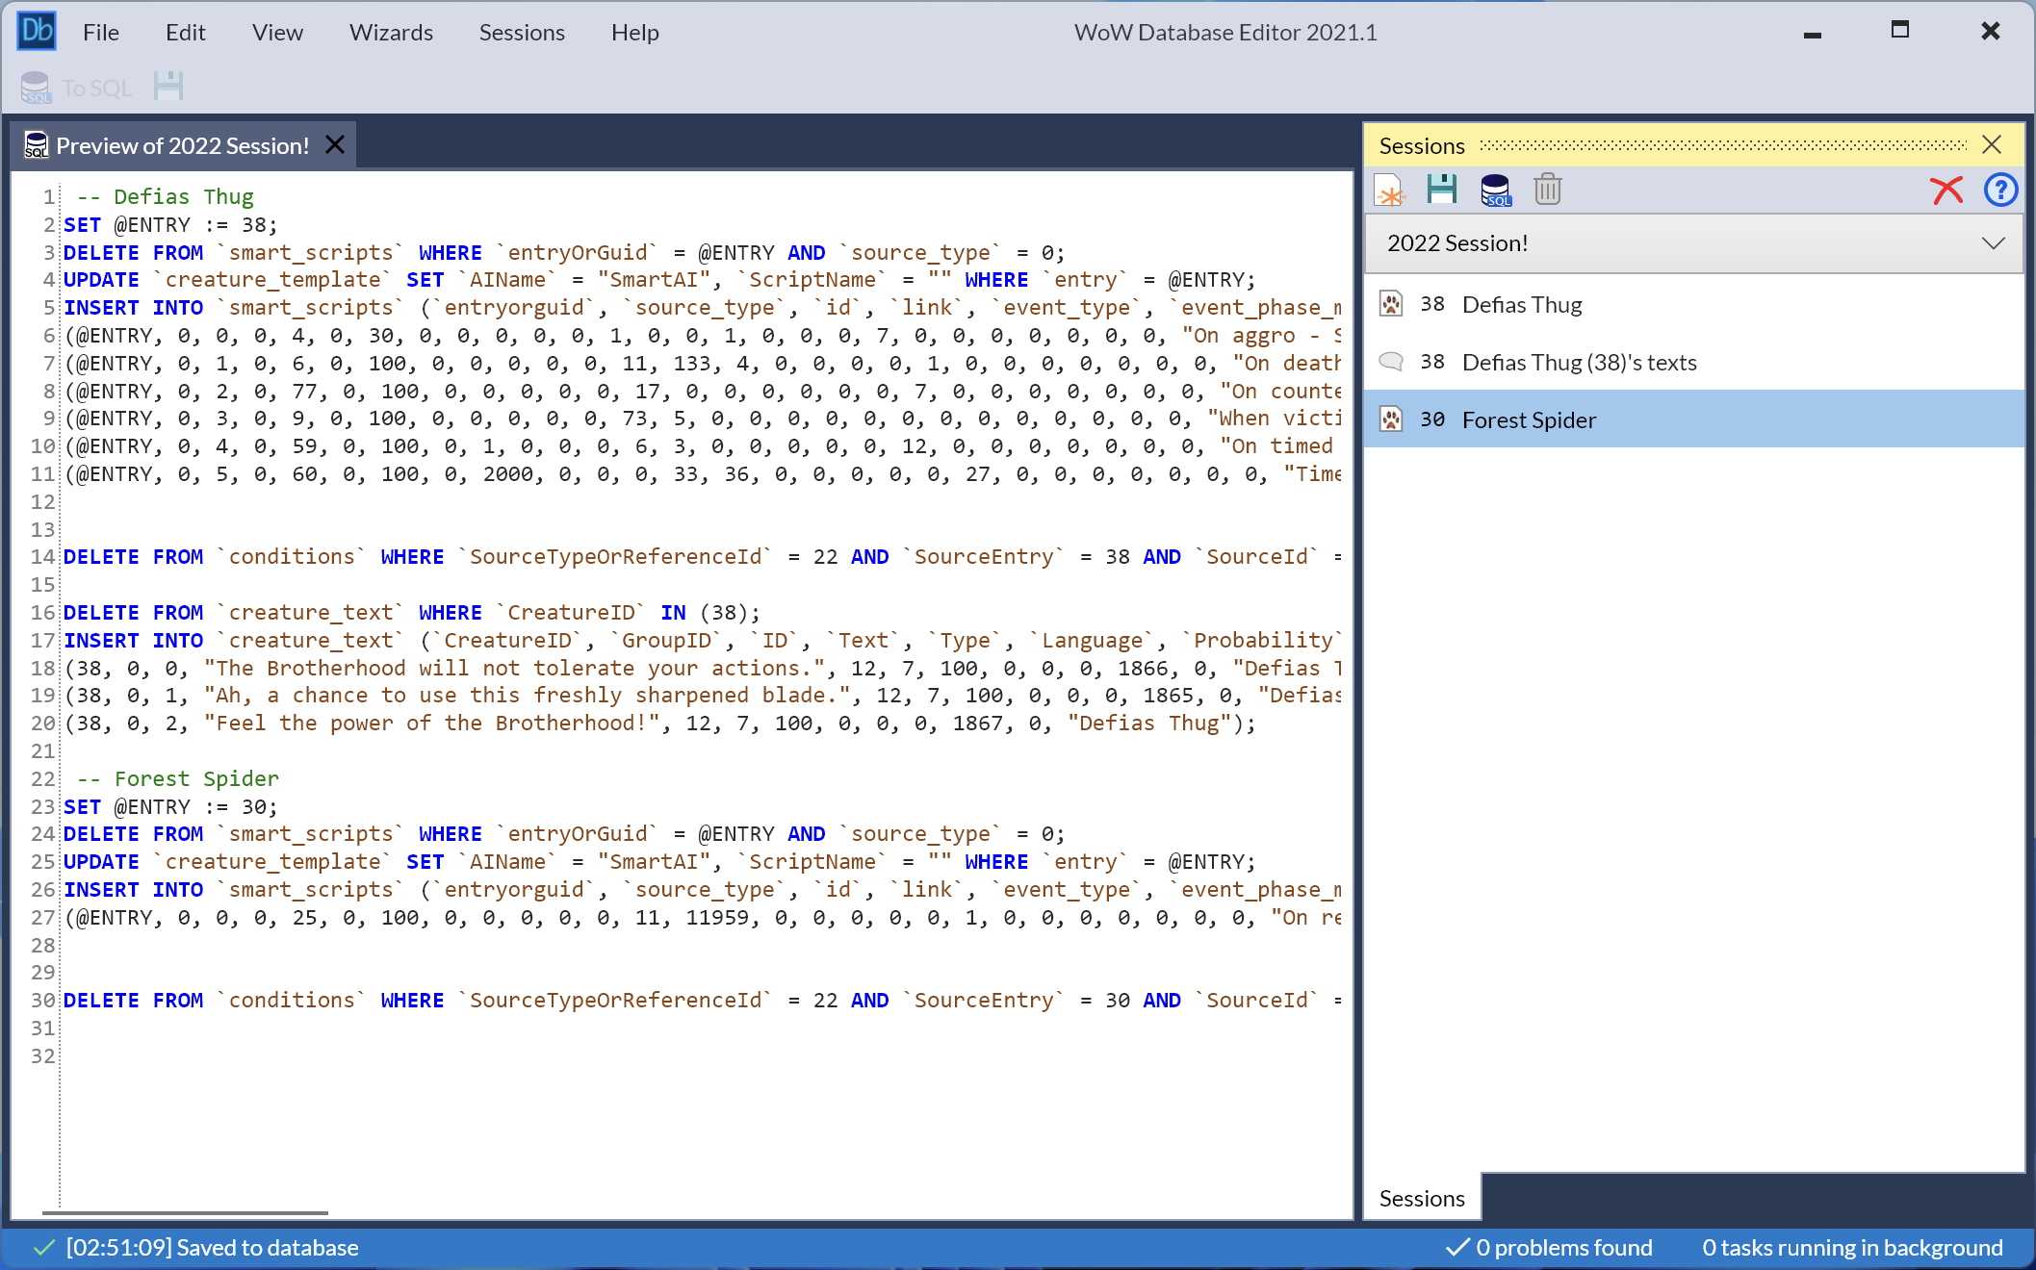Open Sessions help via the question mark icon
Screen dimensions: 2036x1270
click(x=2000, y=190)
